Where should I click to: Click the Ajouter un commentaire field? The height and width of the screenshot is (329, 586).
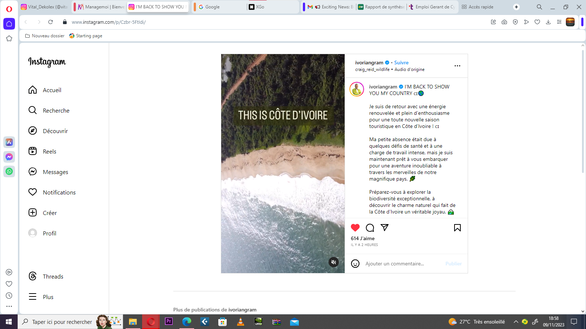point(403,264)
